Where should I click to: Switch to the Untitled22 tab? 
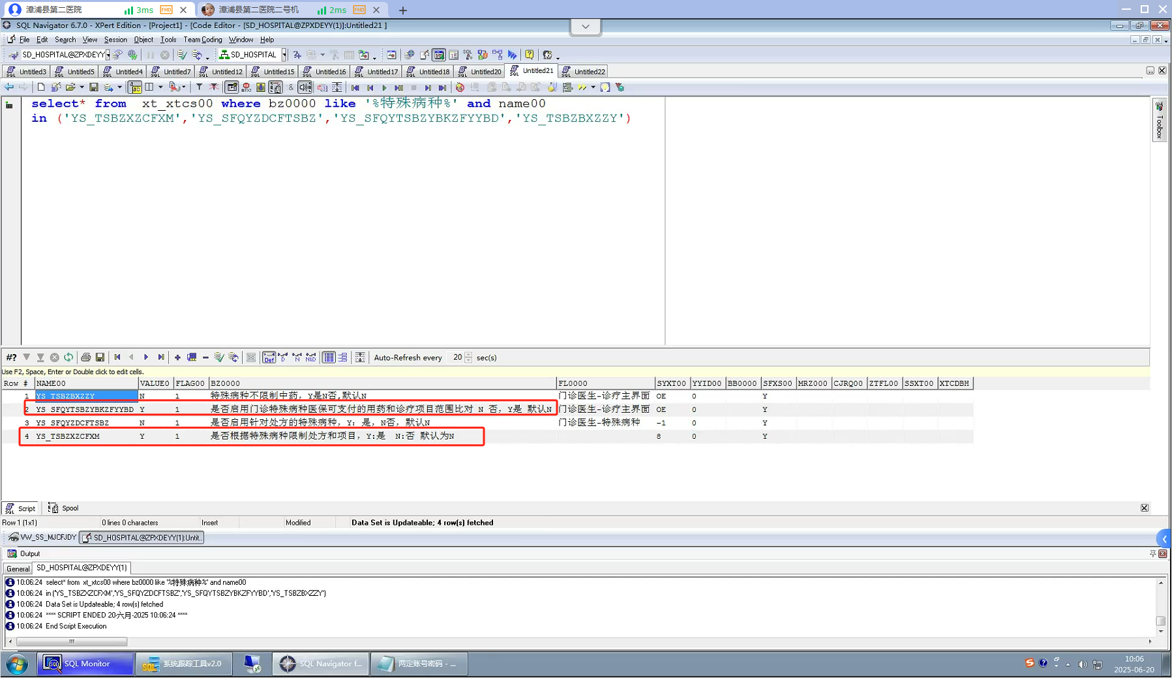tap(583, 72)
